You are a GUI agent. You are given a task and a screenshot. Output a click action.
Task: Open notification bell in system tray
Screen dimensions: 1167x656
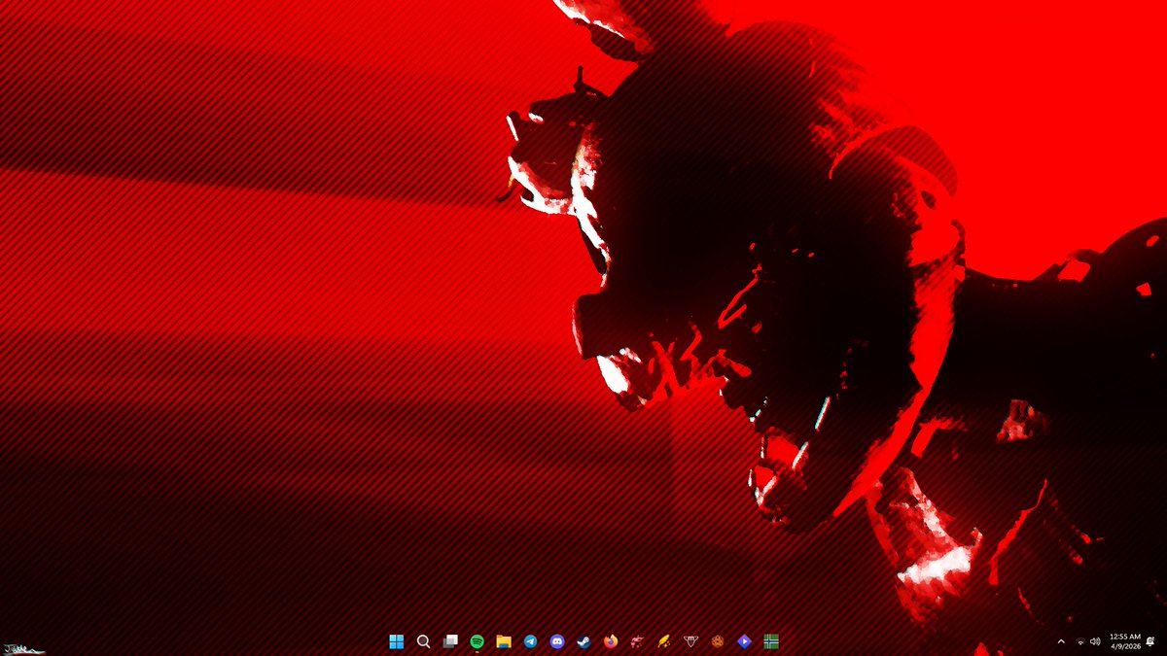click(1150, 641)
